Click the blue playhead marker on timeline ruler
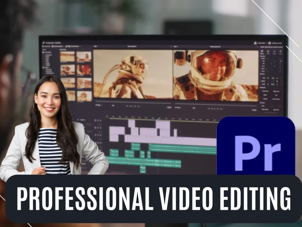302x227 pixels. (x=158, y=119)
